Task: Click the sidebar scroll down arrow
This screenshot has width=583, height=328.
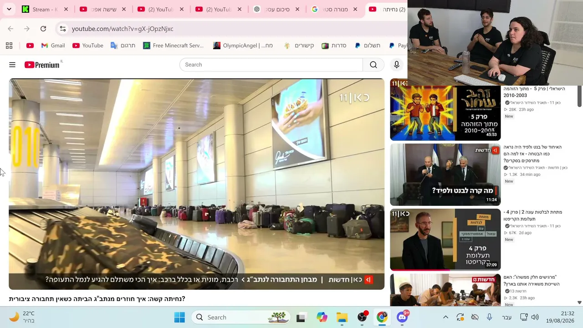Action: (x=579, y=302)
